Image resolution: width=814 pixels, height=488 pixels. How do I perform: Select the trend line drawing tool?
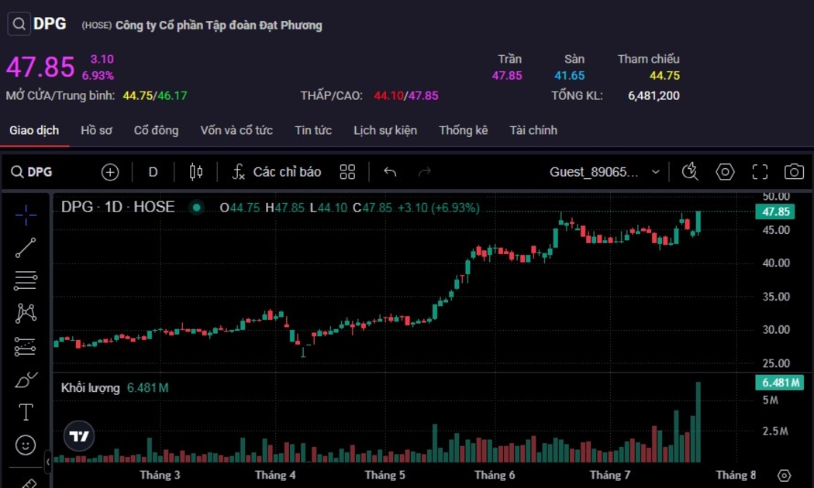(26, 248)
